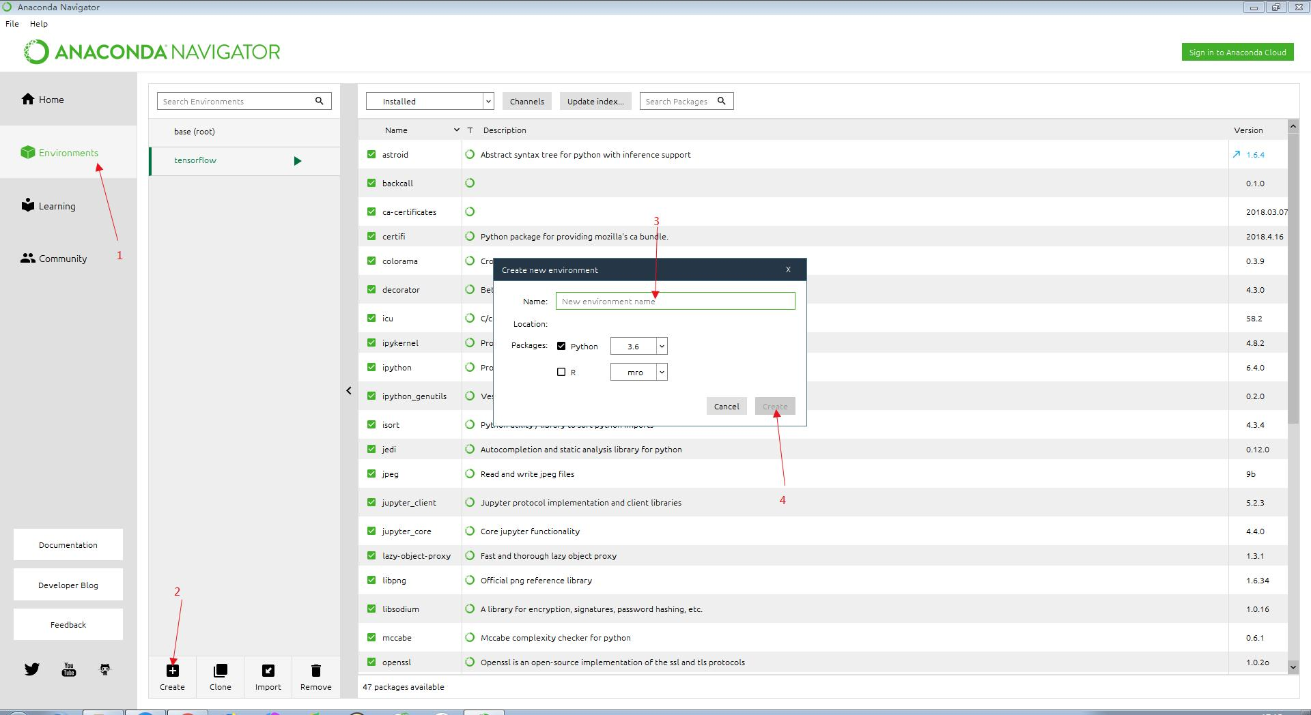This screenshot has width=1311, height=715.
Task: Click the status circle icon for backcall
Action: tap(470, 183)
